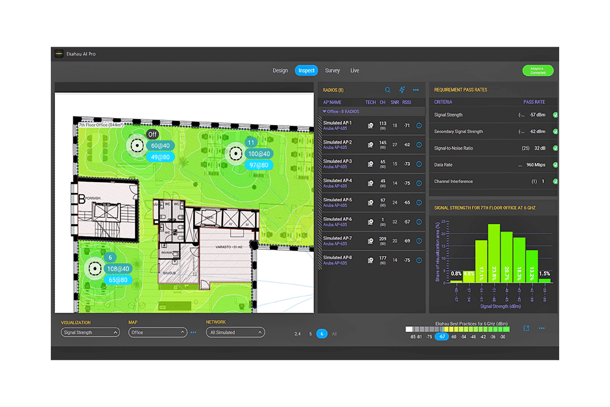
Task: Select the 5 GHz band option
Action: (310, 334)
